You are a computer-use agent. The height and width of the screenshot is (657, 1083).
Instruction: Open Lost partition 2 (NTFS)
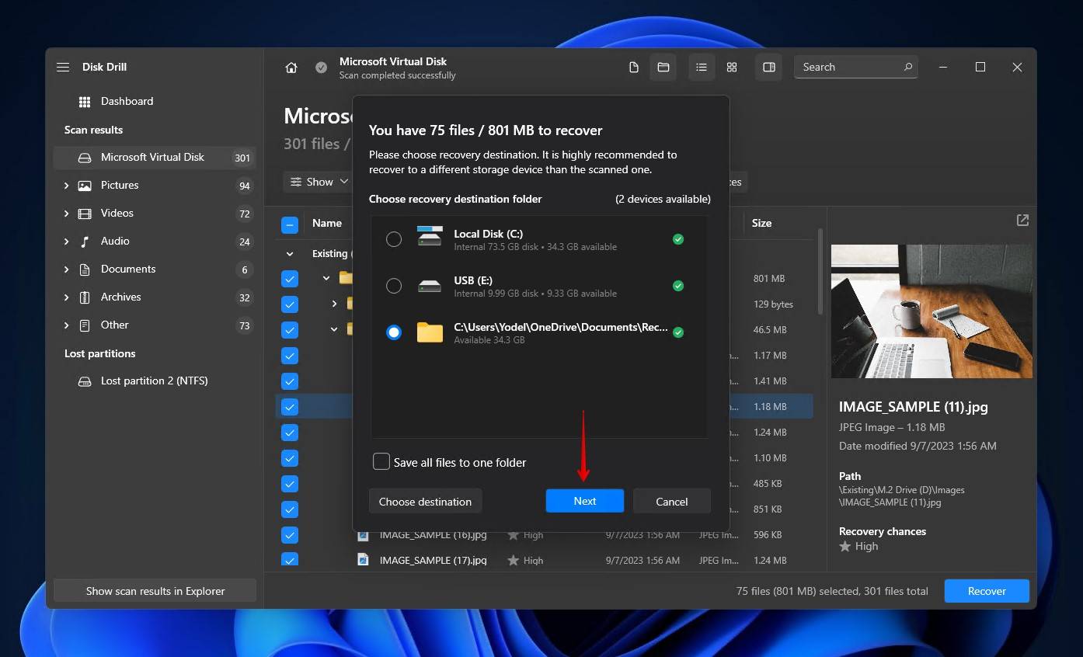click(x=155, y=381)
